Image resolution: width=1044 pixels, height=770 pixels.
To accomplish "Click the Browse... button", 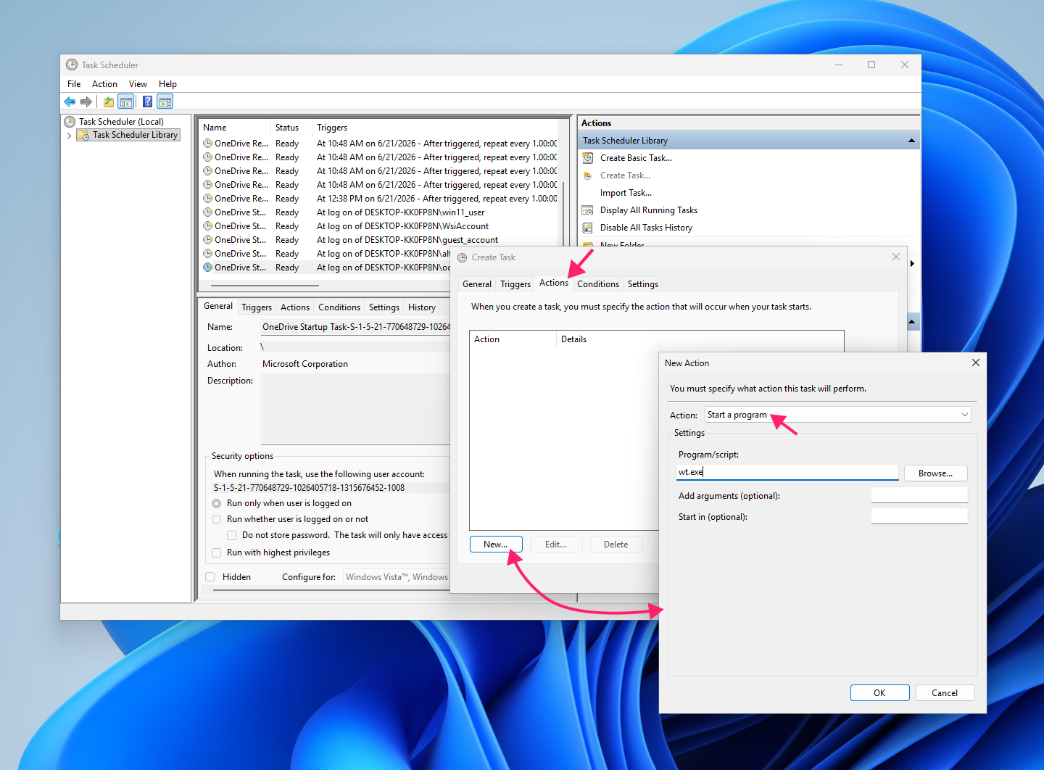I will pyautogui.click(x=935, y=473).
